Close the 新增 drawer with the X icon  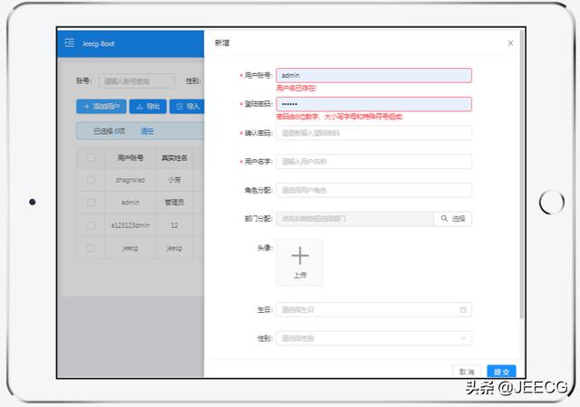(510, 43)
